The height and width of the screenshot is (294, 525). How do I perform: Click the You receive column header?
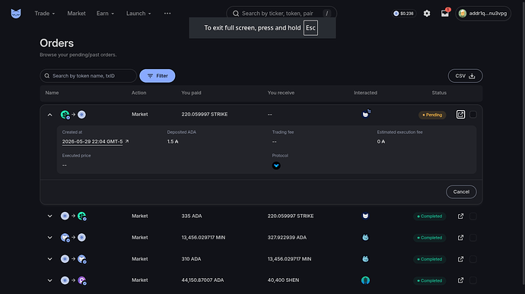click(281, 93)
